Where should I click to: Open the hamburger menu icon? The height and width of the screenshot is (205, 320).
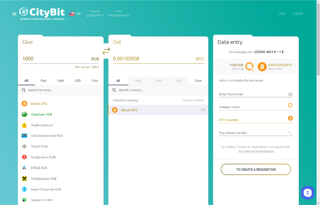point(14,14)
